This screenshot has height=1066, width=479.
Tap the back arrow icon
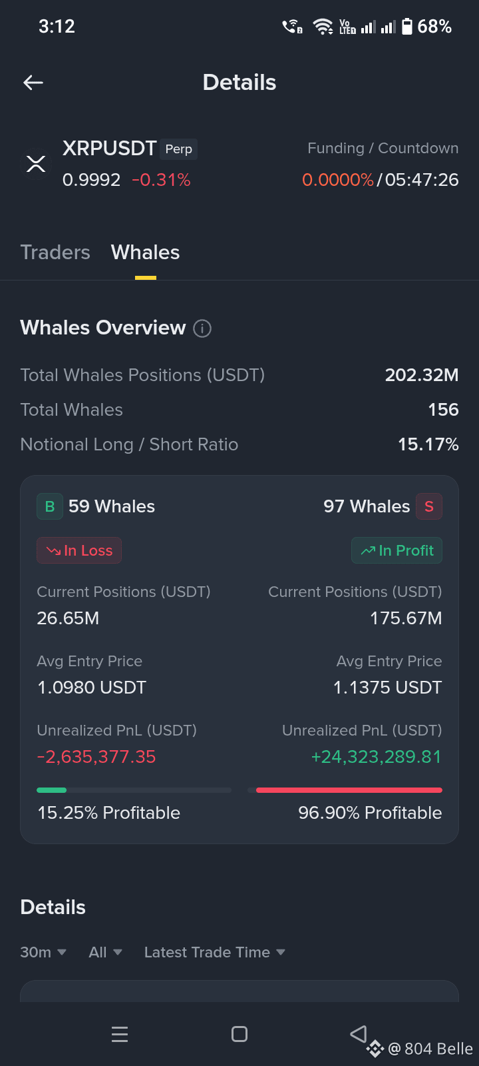[x=33, y=83]
